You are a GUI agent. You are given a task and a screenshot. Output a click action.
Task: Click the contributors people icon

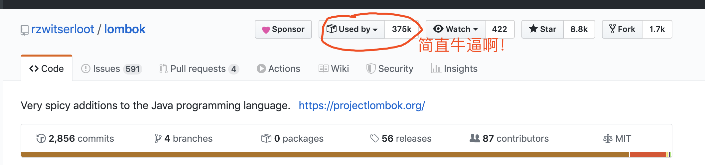pos(475,138)
